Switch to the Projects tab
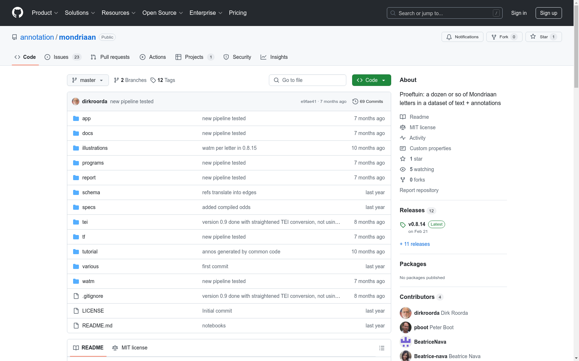 [195, 57]
